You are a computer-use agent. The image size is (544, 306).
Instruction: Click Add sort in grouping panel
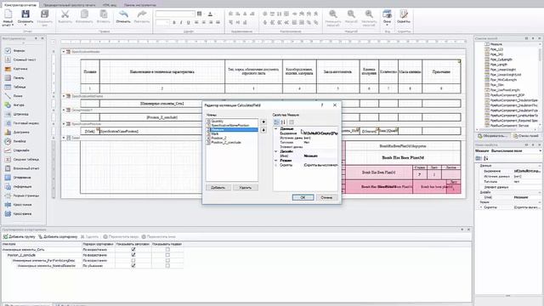coord(58,236)
